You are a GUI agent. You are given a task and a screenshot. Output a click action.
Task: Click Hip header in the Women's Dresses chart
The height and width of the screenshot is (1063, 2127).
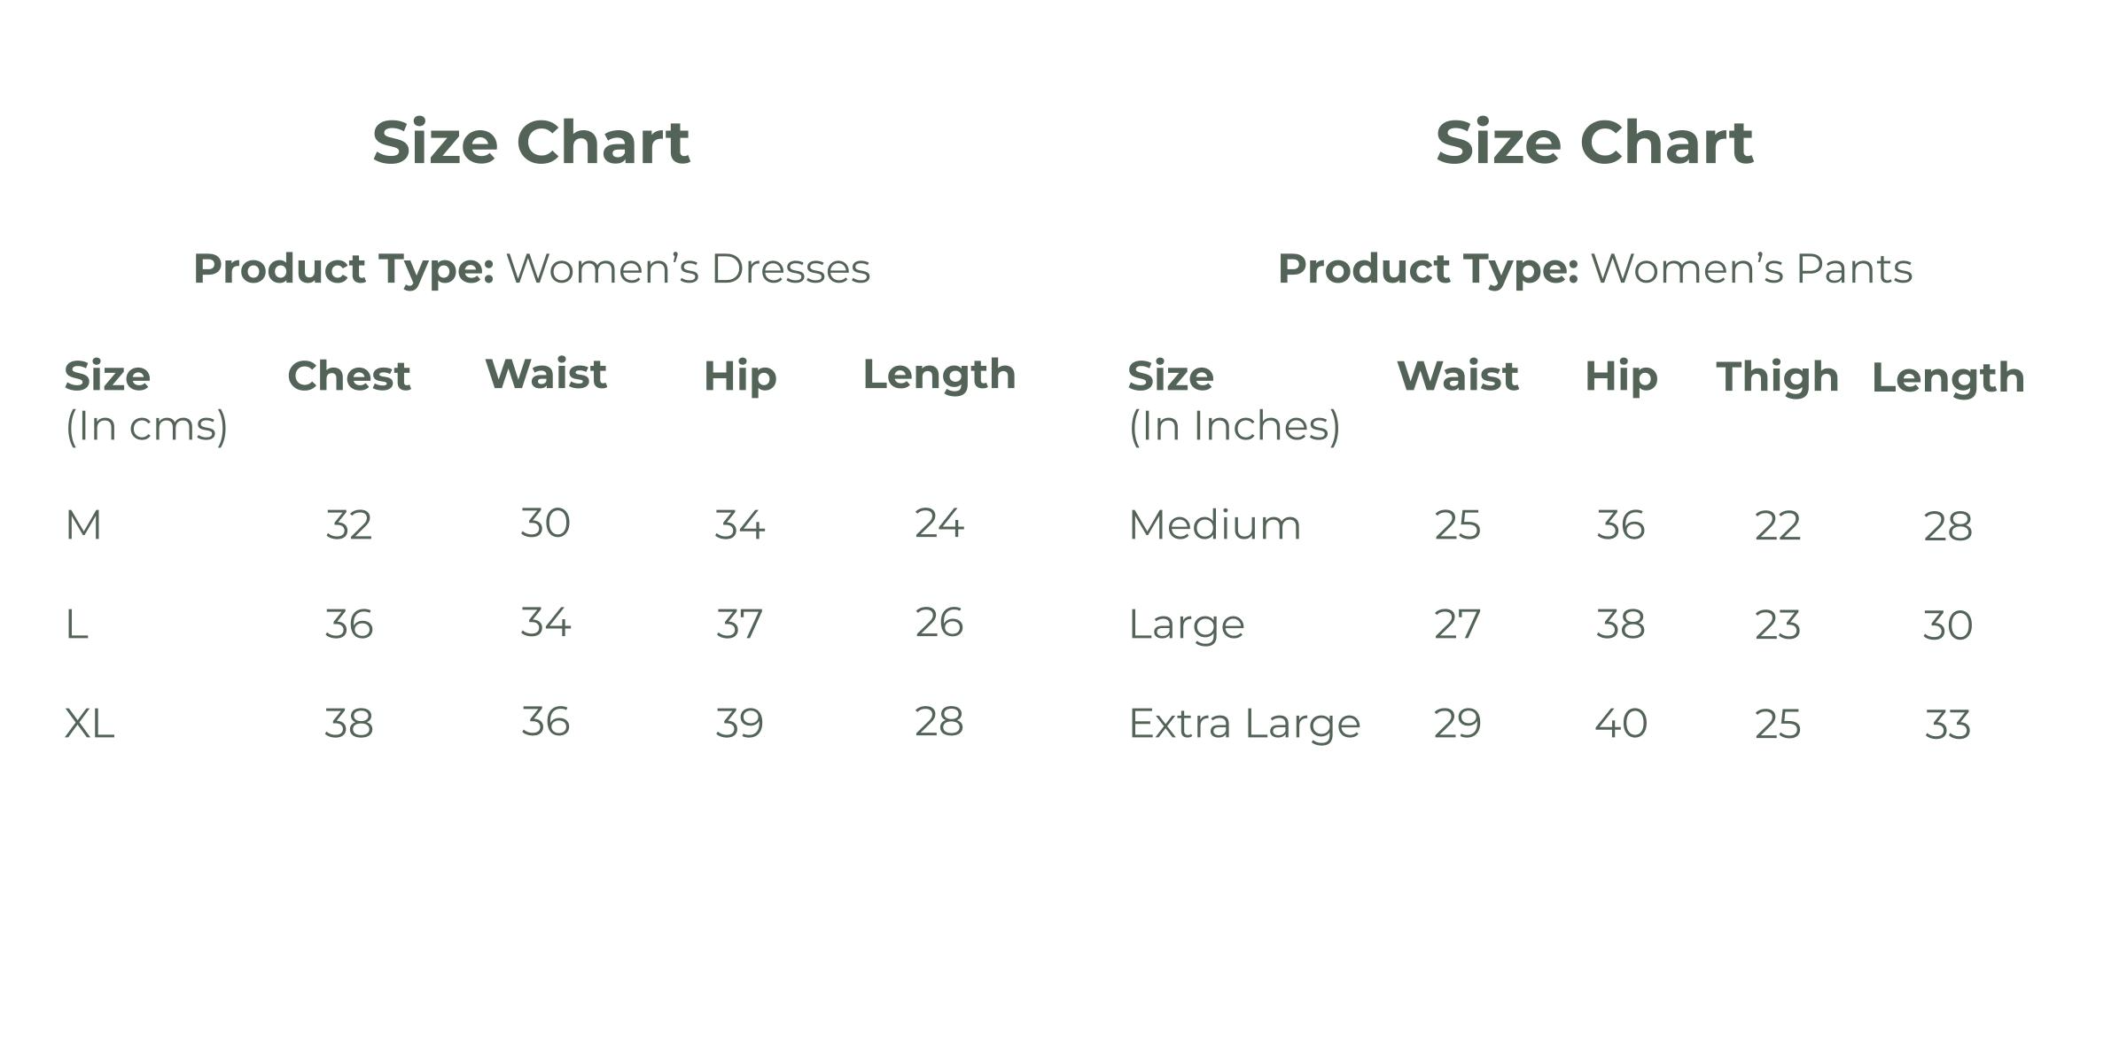pyautogui.click(x=740, y=376)
